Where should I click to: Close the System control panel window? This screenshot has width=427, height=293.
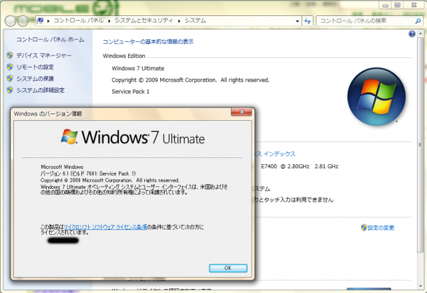(414, 5)
